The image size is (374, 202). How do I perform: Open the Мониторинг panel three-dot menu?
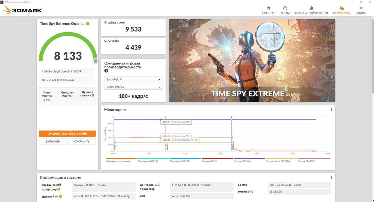click(x=331, y=109)
